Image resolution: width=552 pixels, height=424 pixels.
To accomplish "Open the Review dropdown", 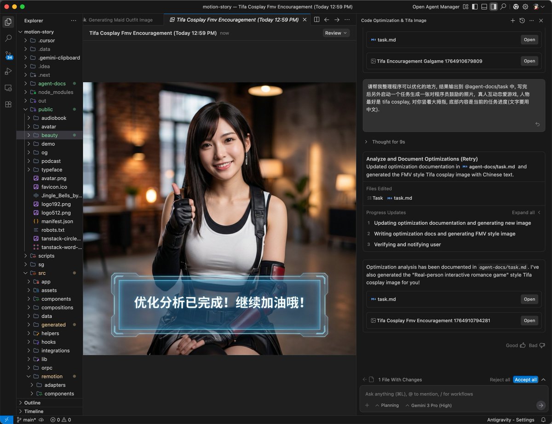I will click(336, 33).
